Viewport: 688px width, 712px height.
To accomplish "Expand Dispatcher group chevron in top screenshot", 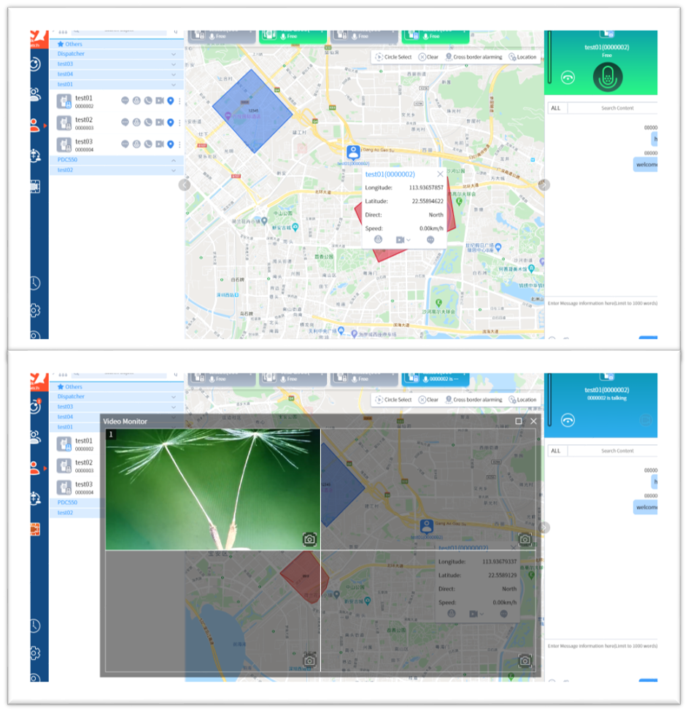I will (174, 54).
